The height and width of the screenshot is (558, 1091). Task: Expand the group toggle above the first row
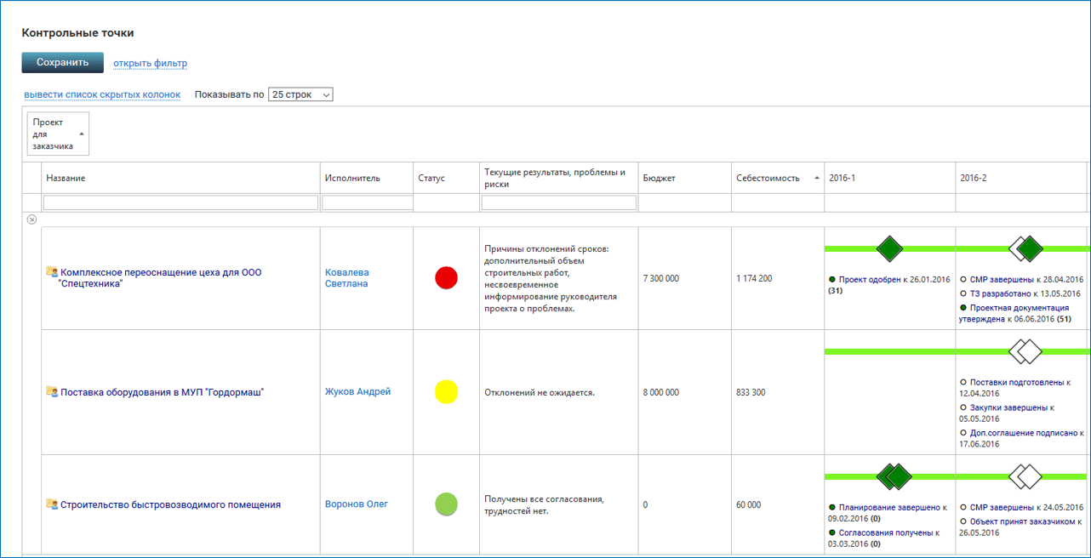click(31, 219)
